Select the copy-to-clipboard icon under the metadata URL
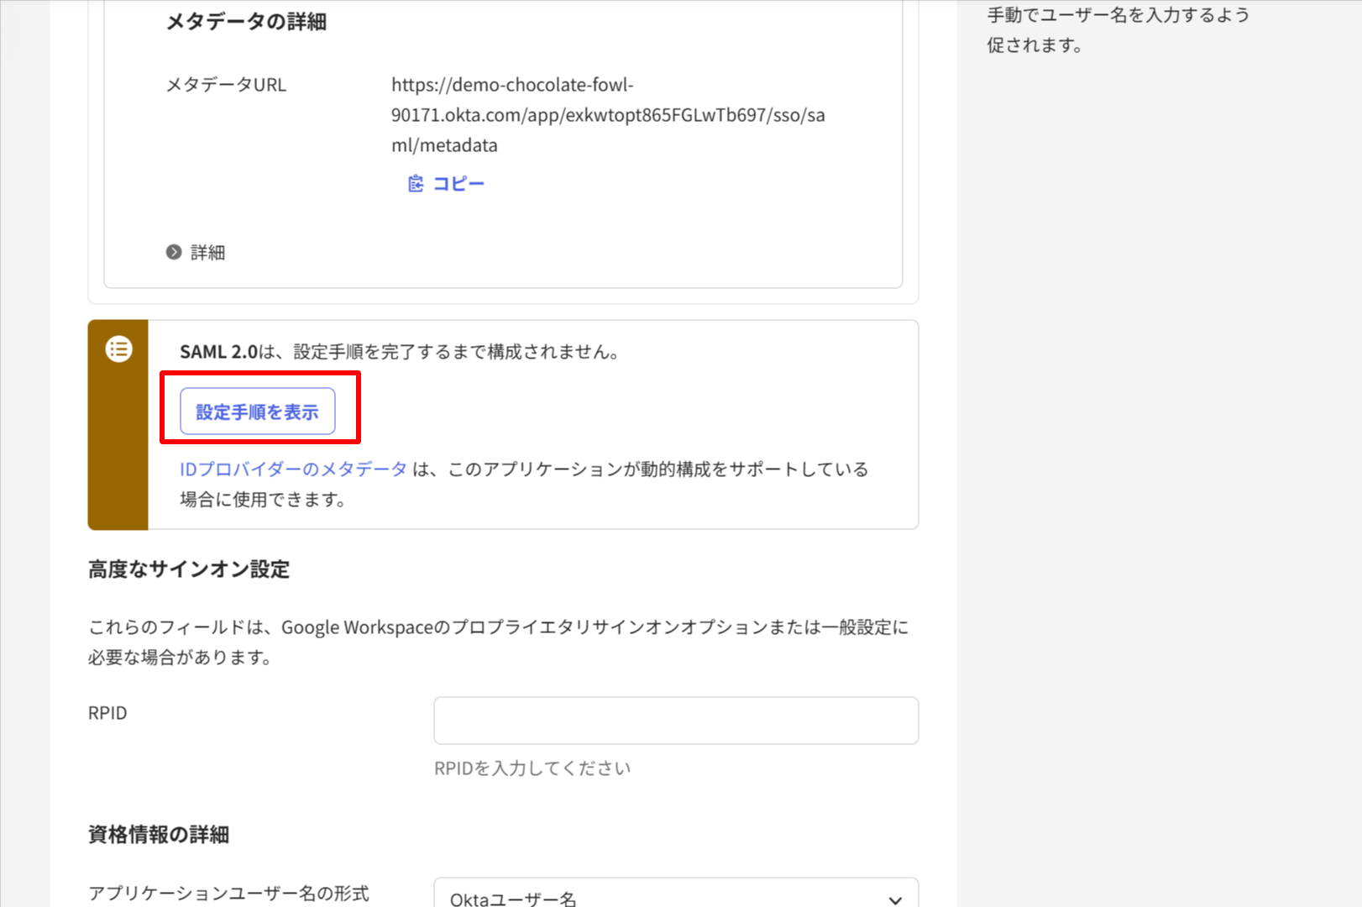 tap(415, 183)
